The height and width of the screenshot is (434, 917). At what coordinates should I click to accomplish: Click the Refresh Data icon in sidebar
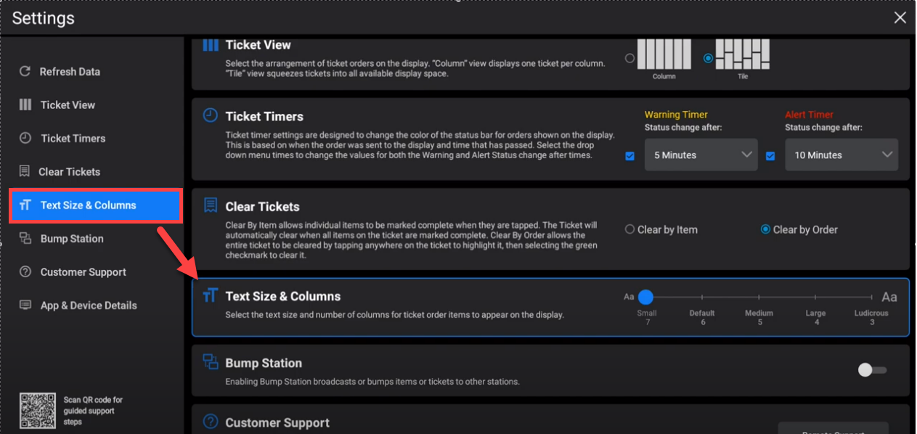click(25, 72)
